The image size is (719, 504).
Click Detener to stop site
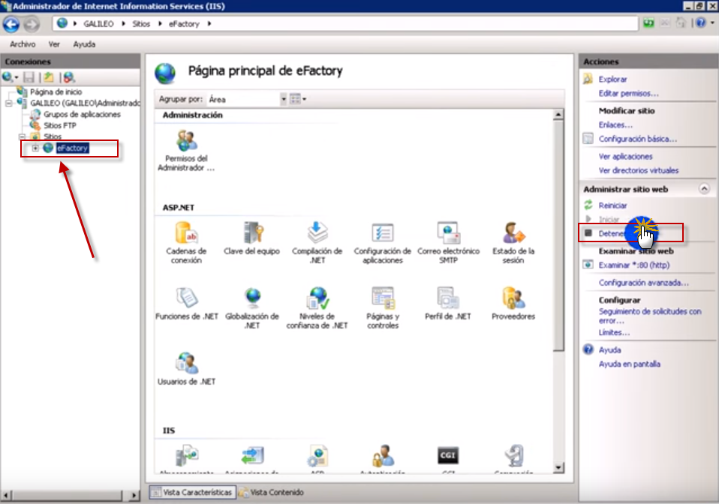[x=612, y=233]
